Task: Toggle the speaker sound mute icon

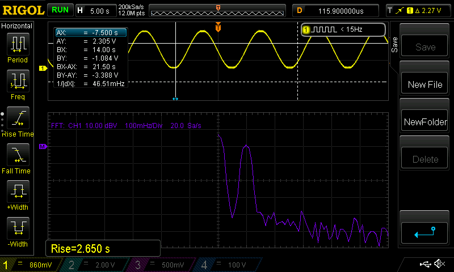Action: (x=439, y=264)
